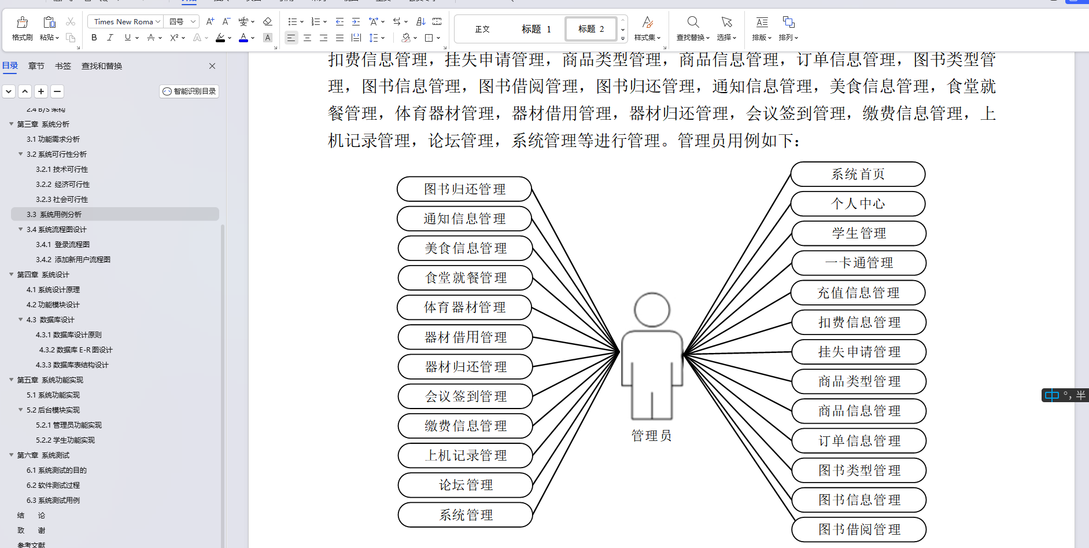Click the 智能识别目录 button
Image resolution: width=1089 pixels, height=548 pixels.
189,91
